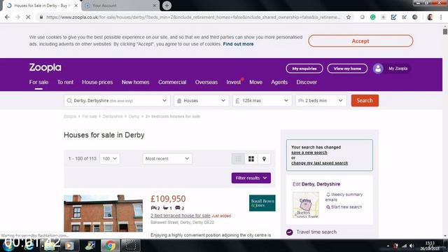This screenshot has width=448, height=252.
Task: Click the browser forward arrow
Action: click(x=17, y=17)
